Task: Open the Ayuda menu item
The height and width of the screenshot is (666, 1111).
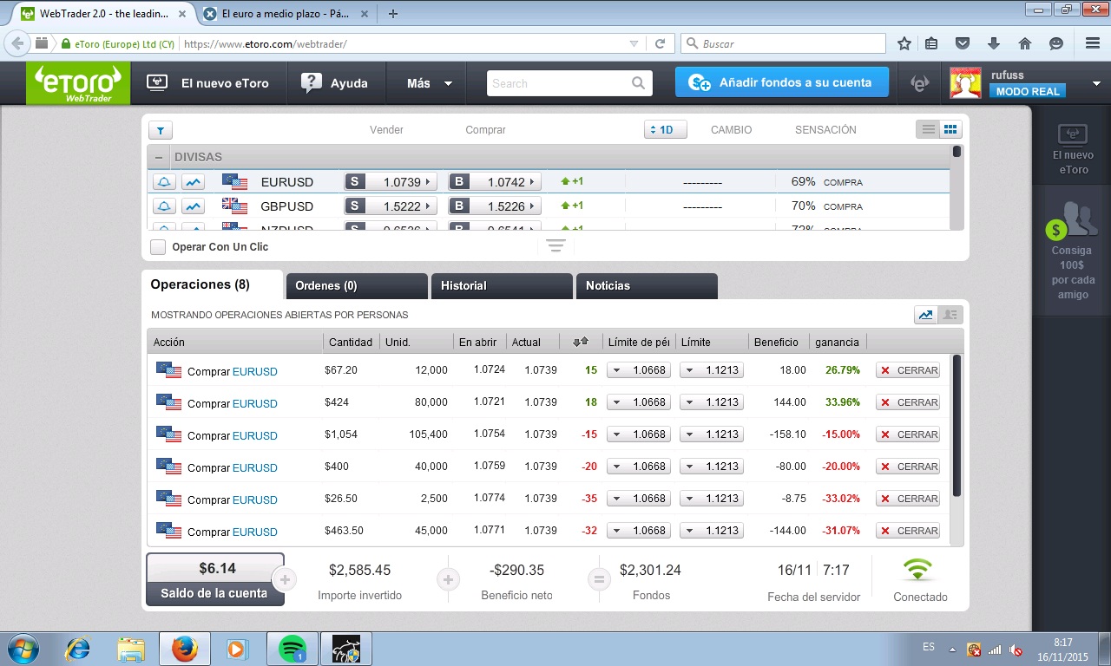Action: (x=335, y=83)
